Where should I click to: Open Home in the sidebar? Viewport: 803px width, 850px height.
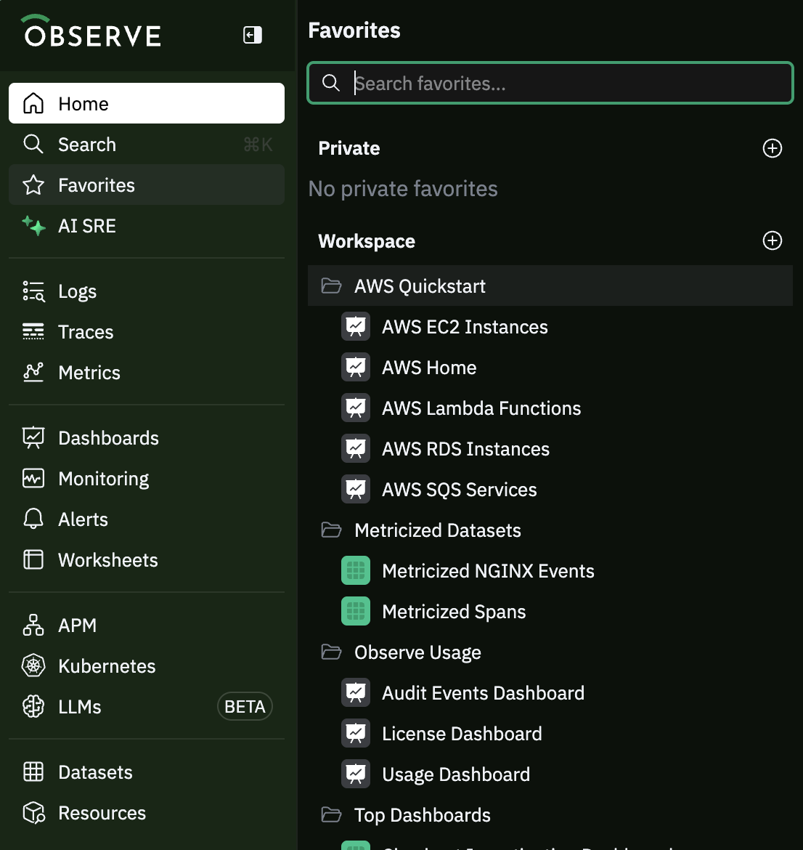click(x=146, y=104)
